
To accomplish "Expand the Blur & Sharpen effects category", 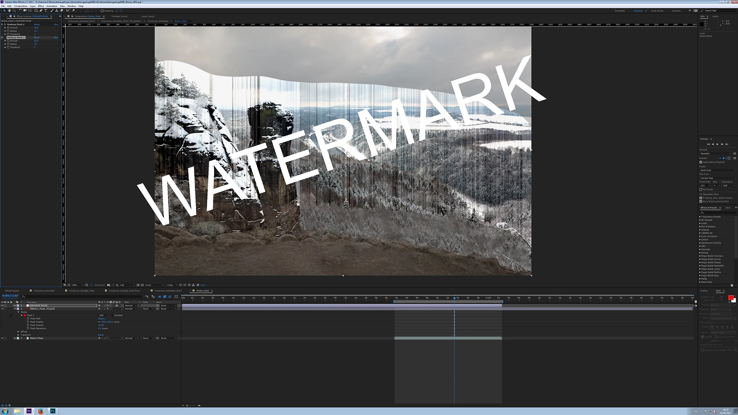I will 700,226.
